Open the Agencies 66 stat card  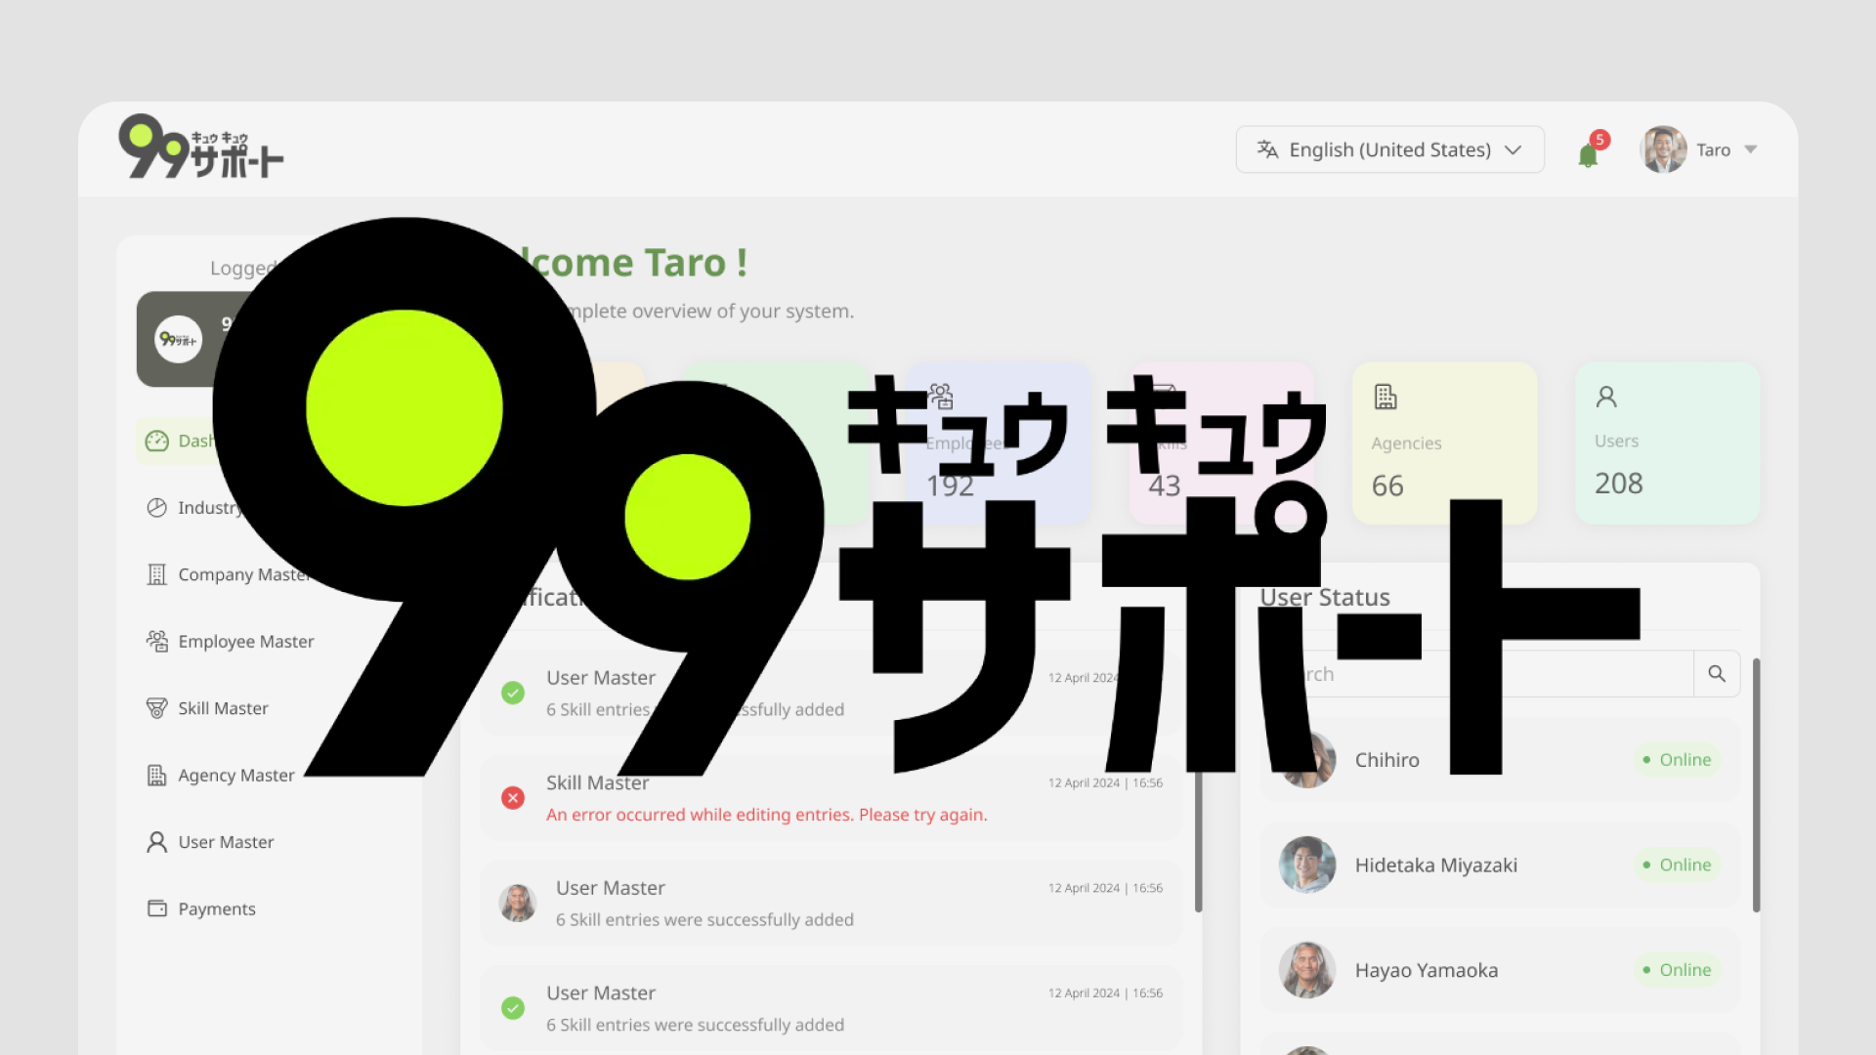point(1444,443)
